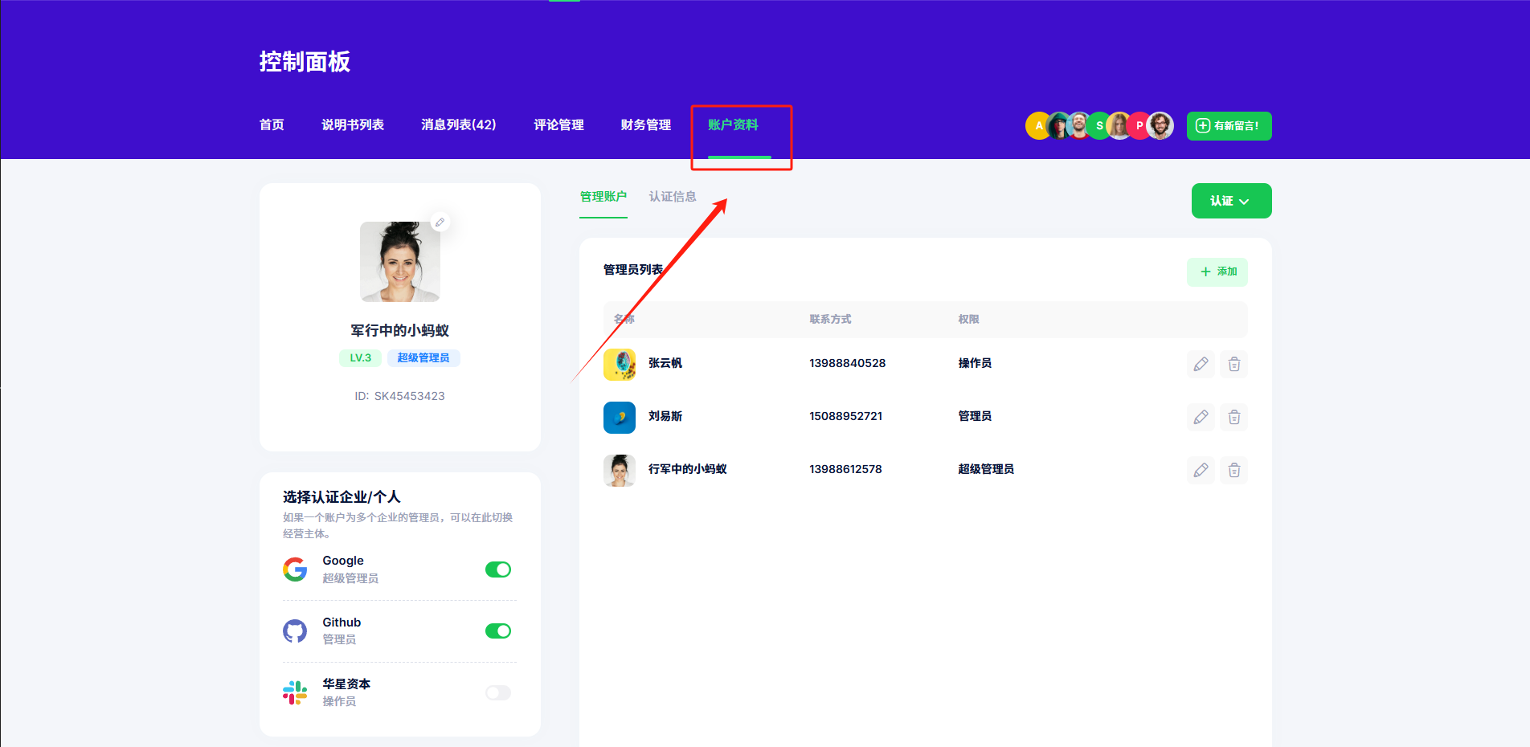Turn off the Github toggle switch
This screenshot has width=1530, height=747.
[x=498, y=631]
